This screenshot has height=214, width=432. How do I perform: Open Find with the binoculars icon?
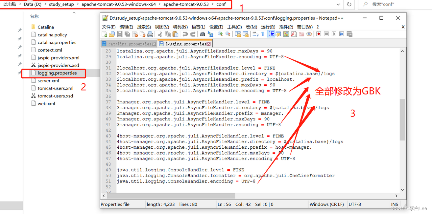click(x=203, y=34)
